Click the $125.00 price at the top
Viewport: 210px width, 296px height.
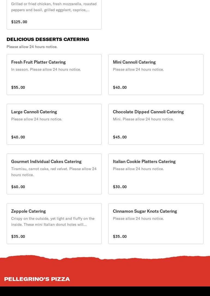point(19,22)
